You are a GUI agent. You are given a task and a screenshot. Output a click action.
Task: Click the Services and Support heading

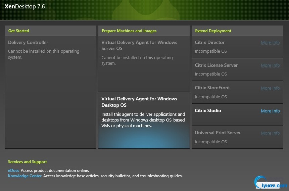click(28, 162)
